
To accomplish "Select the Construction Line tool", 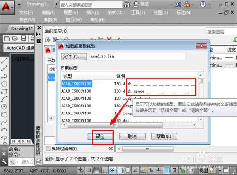I will tap(4, 68).
